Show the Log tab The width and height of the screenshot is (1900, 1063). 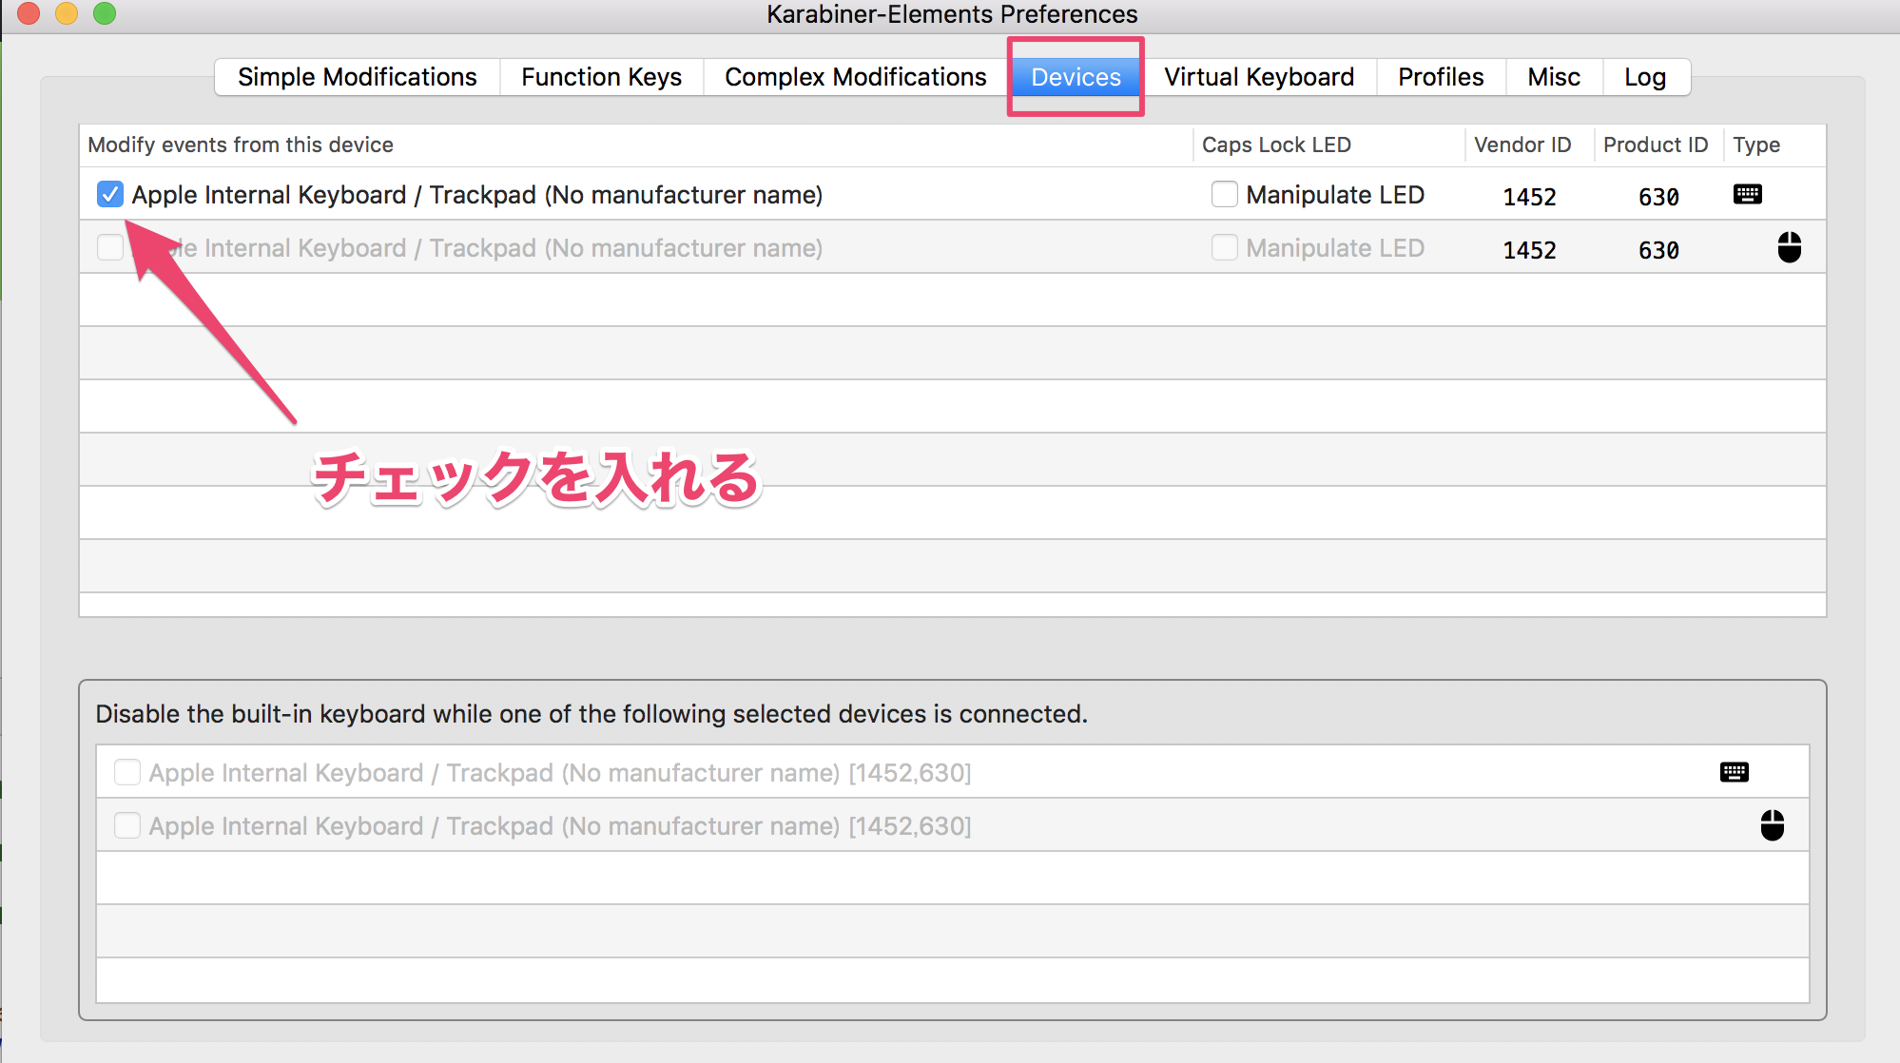coord(1644,77)
